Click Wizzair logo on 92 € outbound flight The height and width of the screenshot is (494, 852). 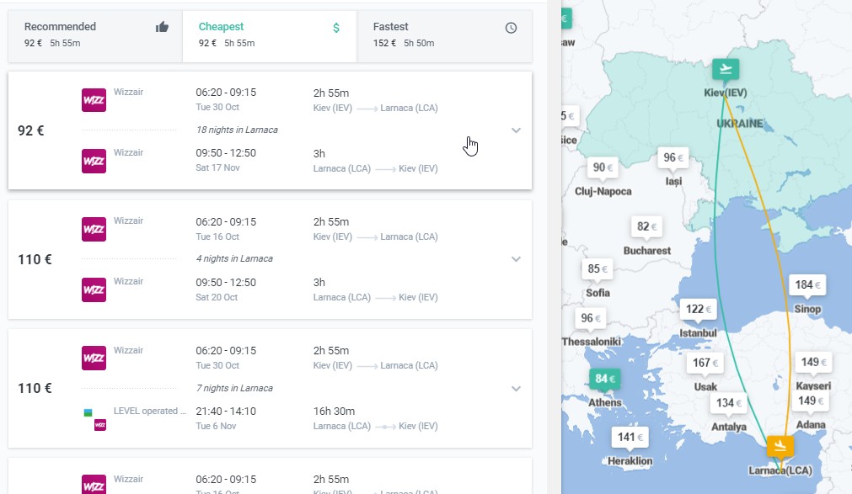[x=94, y=100]
